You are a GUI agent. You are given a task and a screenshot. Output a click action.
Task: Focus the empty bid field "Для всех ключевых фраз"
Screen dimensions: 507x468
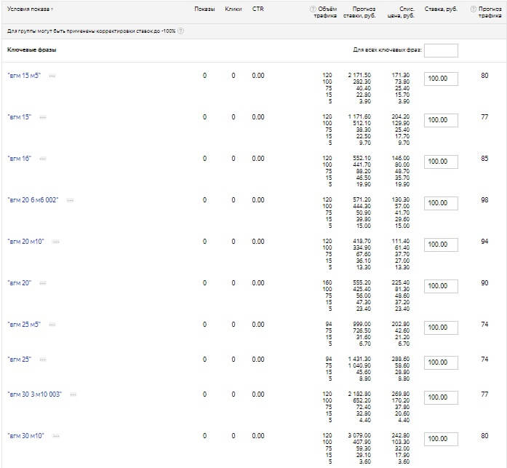point(441,50)
